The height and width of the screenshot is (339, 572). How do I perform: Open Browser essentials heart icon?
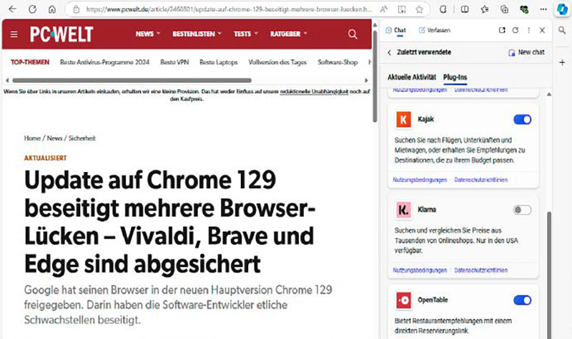coord(524,9)
